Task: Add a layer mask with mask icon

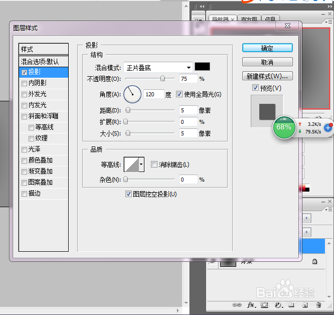Action: point(264,305)
